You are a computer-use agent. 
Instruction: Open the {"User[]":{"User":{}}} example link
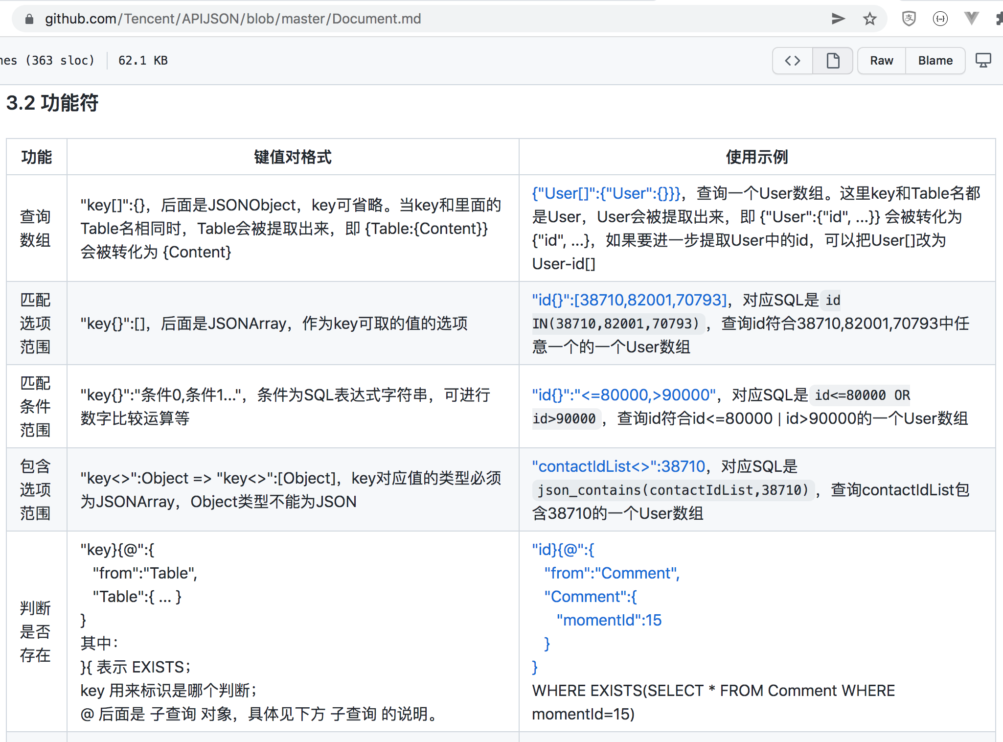(x=606, y=193)
